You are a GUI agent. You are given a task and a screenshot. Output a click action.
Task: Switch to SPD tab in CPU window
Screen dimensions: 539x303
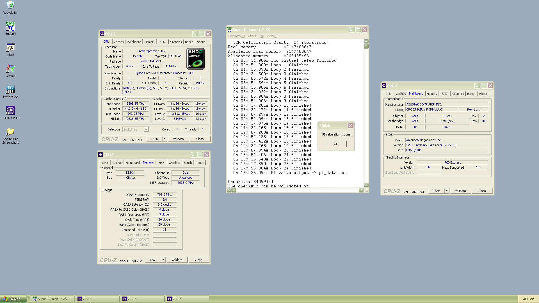click(x=163, y=42)
